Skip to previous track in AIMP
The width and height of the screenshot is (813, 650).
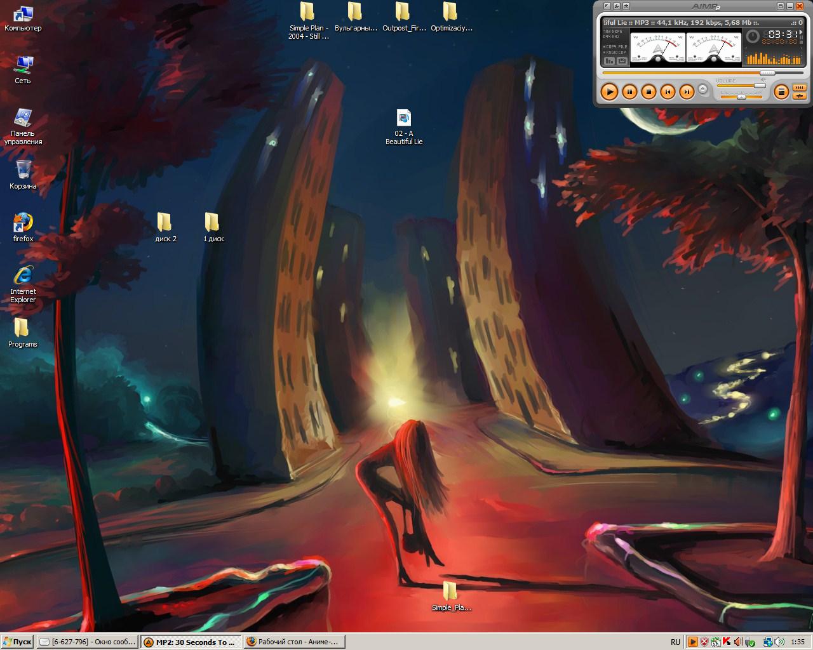click(x=668, y=92)
